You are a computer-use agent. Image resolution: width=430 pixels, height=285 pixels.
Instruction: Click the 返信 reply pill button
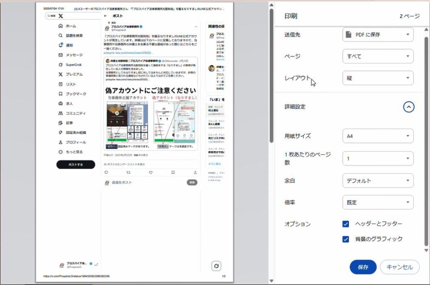click(192, 183)
